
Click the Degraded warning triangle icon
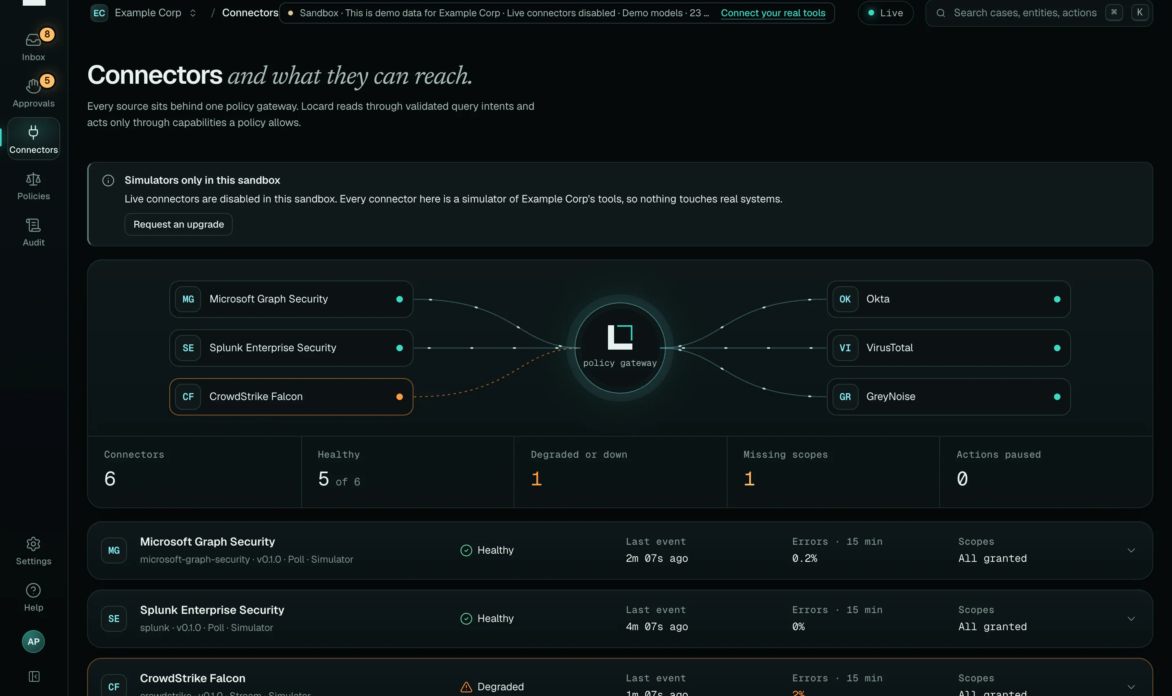click(466, 687)
